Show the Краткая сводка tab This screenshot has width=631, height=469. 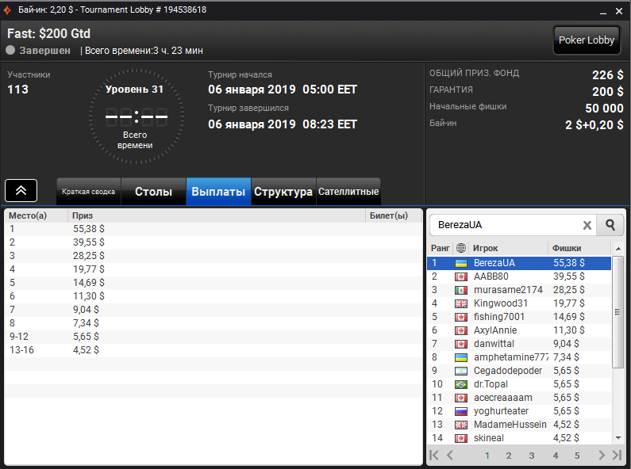point(89,192)
